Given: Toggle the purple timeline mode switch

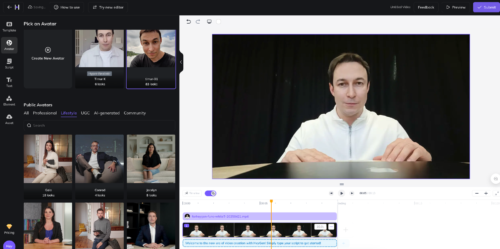Looking at the screenshot, I should click(210, 193).
